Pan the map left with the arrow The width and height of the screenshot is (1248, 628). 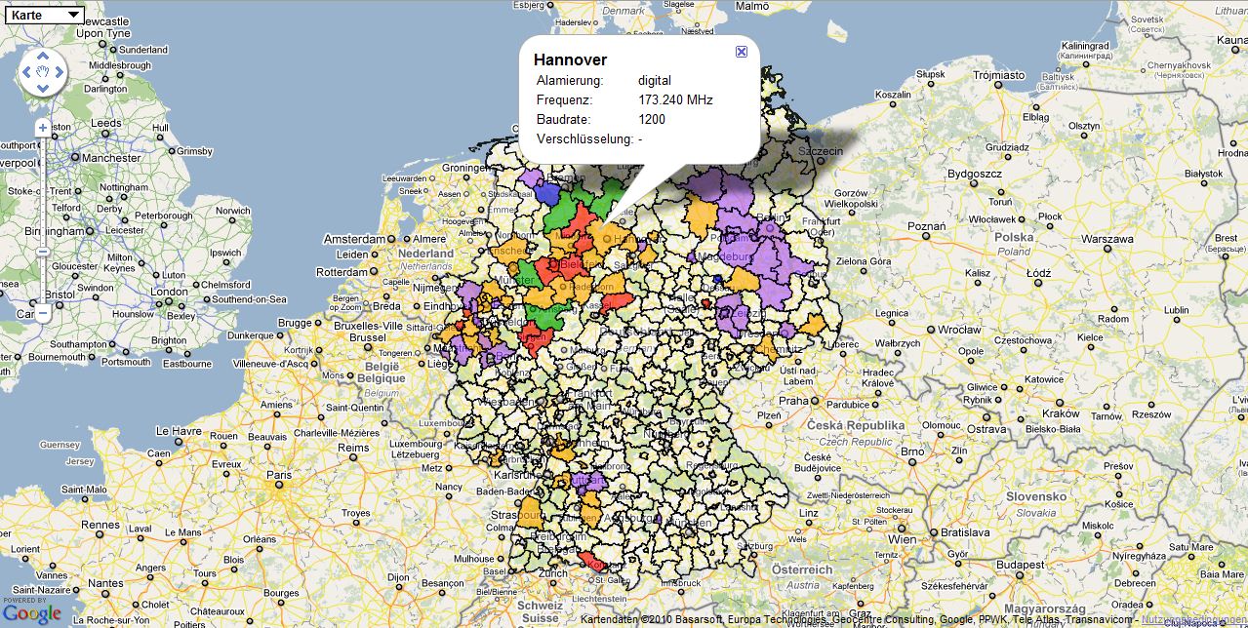(x=24, y=71)
